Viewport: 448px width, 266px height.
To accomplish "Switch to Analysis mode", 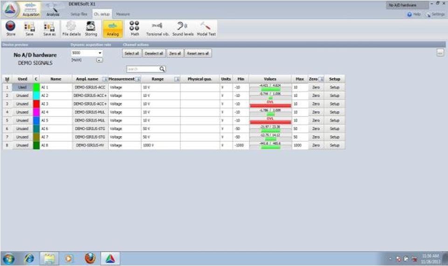I will coord(53,9).
